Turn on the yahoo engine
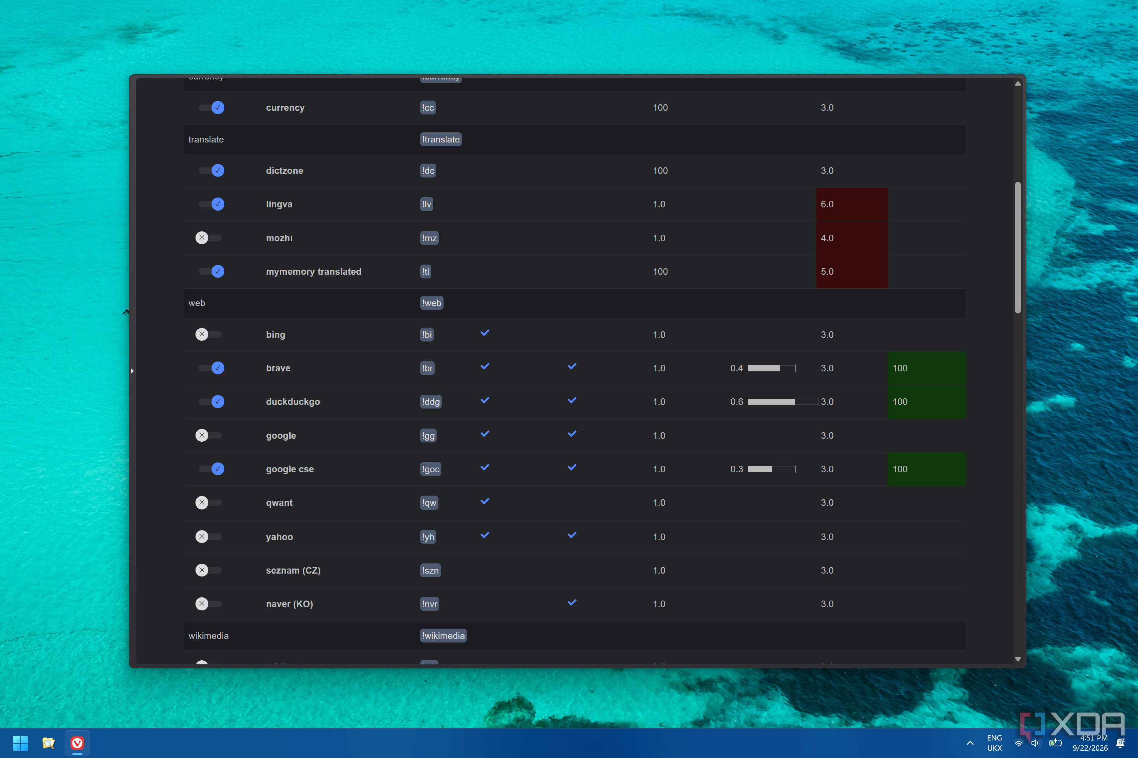 209,536
